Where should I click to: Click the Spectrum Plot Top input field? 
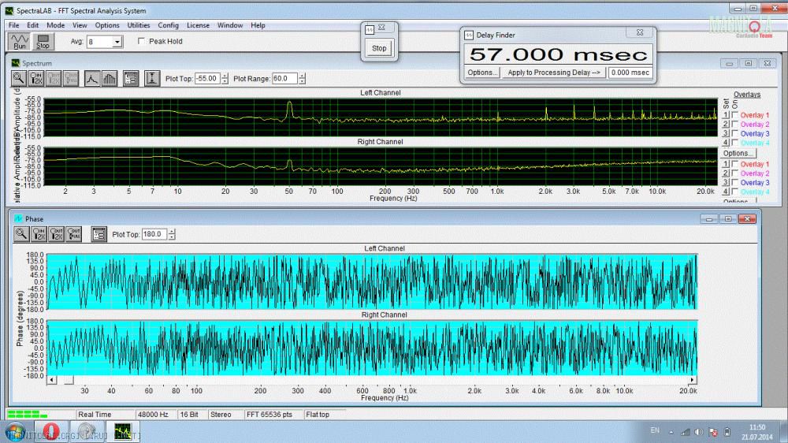point(207,79)
